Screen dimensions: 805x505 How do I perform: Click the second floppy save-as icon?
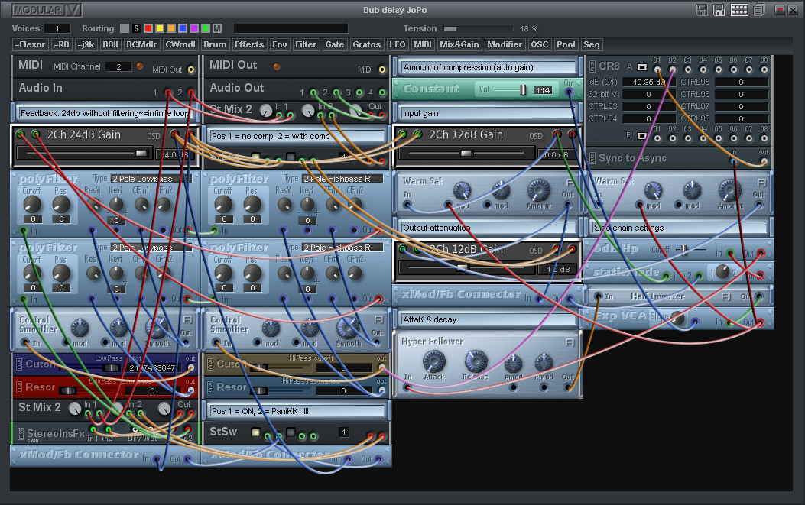tap(719, 10)
